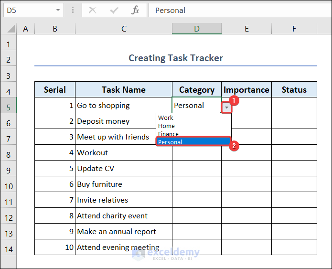The height and width of the screenshot is (269, 332).
Task: Open the Name Box dropdown arrow
Action: pos(58,10)
